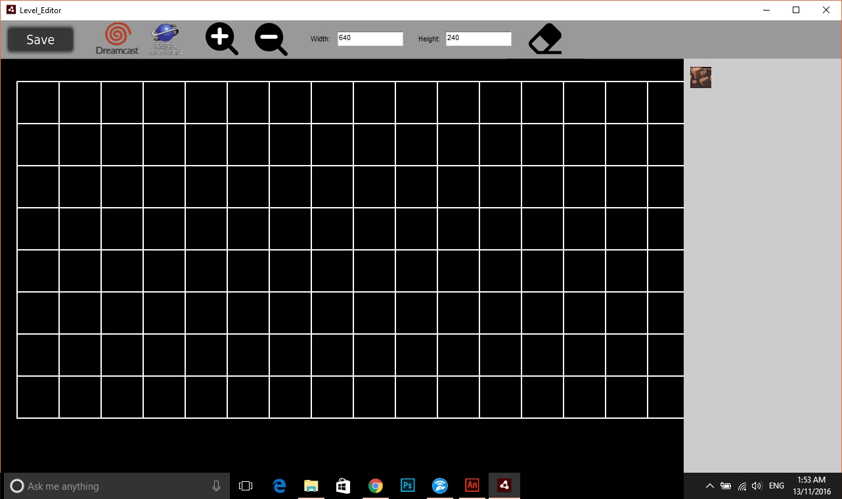Maximize the Level_Editor window
Viewport: 842px width, 499px height.
coord(796,10)
